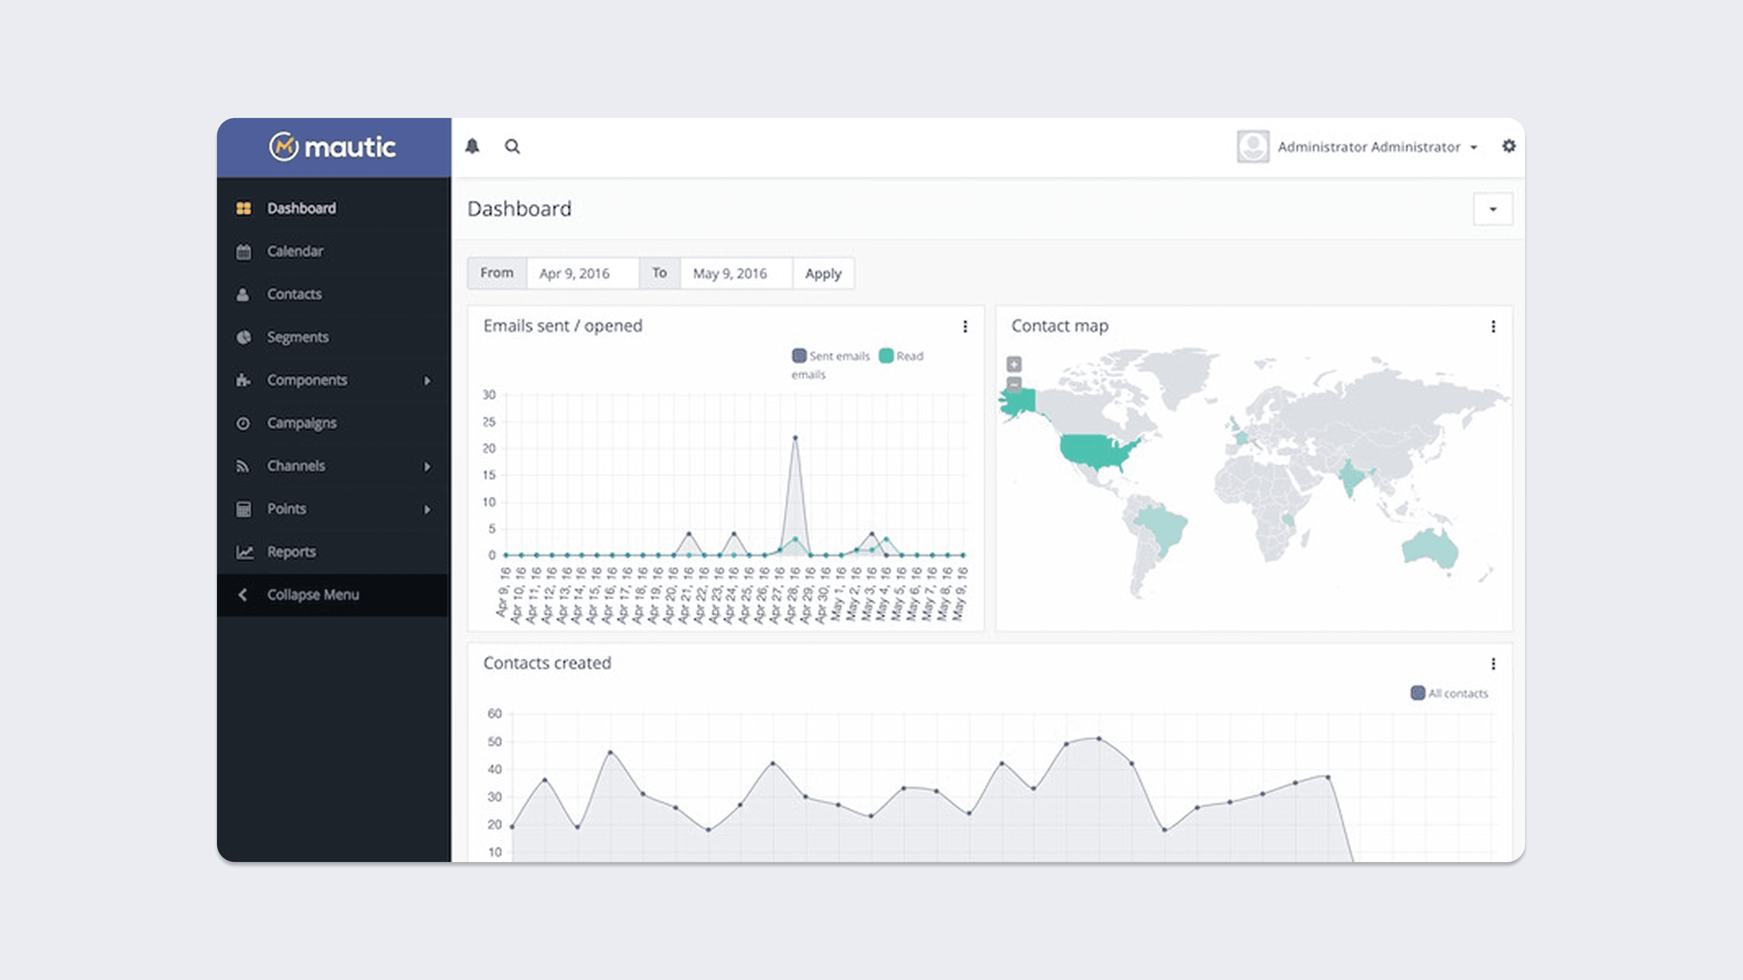Open the notifications bell
1743x980 pixels.
click(472, 146)
